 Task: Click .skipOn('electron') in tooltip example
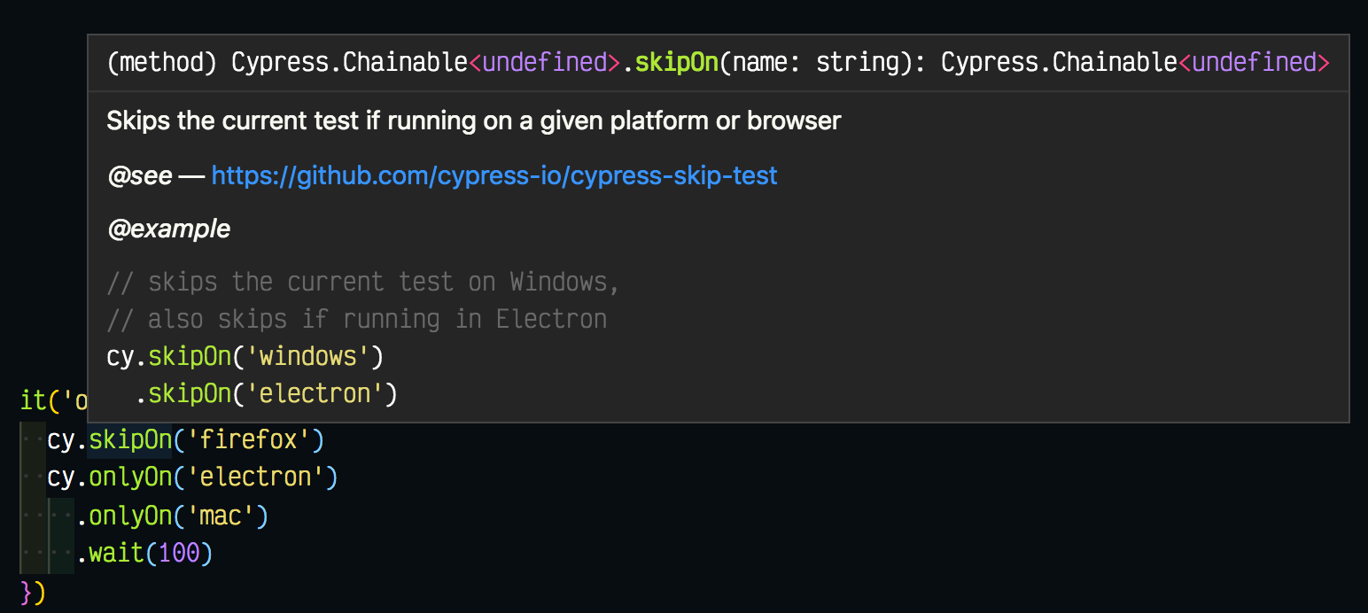click(266, 394)
